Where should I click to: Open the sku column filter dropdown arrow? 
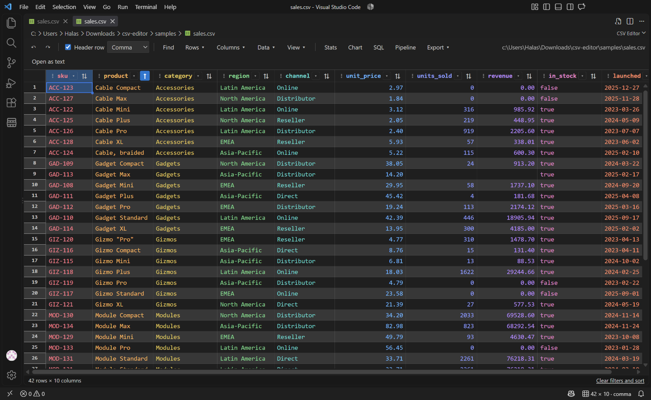point(73,76)
